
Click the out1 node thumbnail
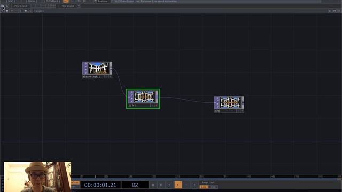(230, 102)
